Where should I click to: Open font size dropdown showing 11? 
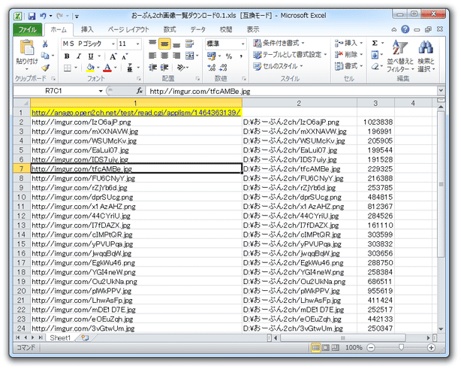(x=137, y=44)
